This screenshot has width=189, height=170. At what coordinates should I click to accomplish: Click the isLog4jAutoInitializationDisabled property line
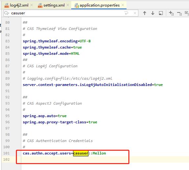pos(93,85)
